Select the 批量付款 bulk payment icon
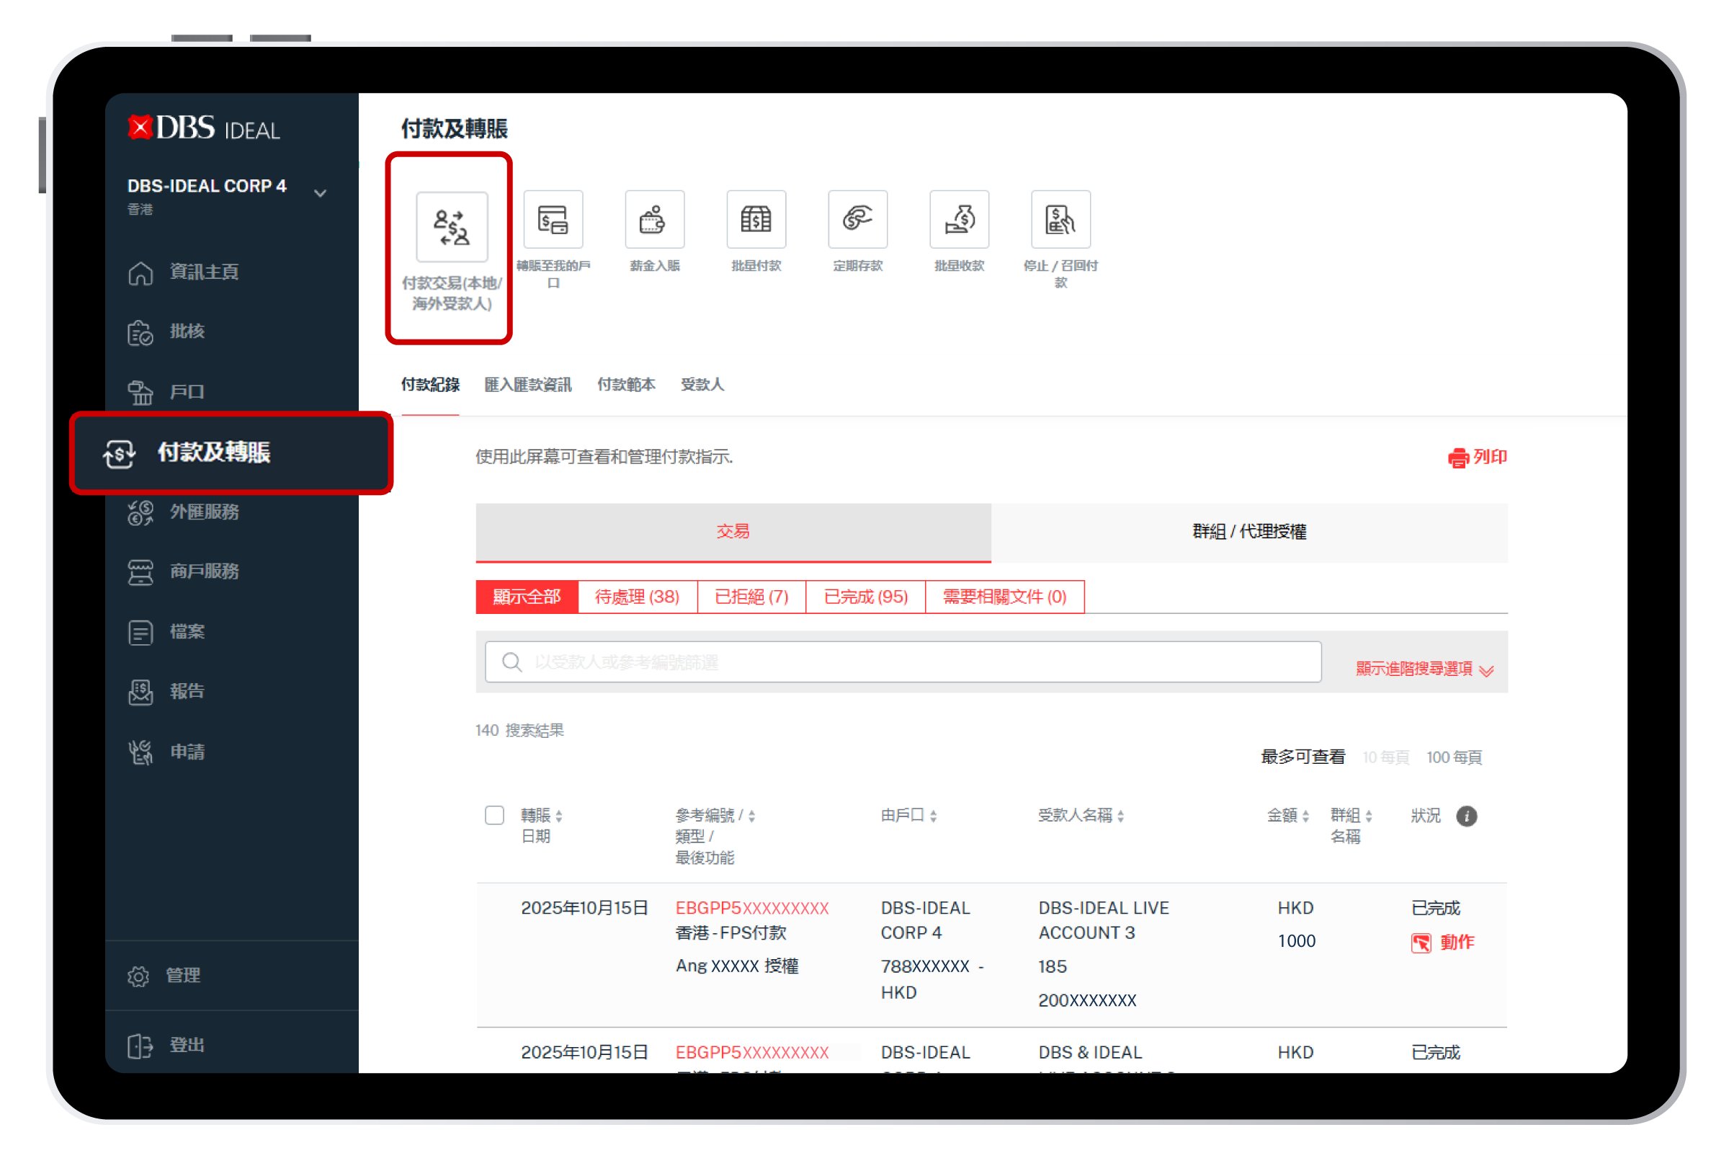 756,220
